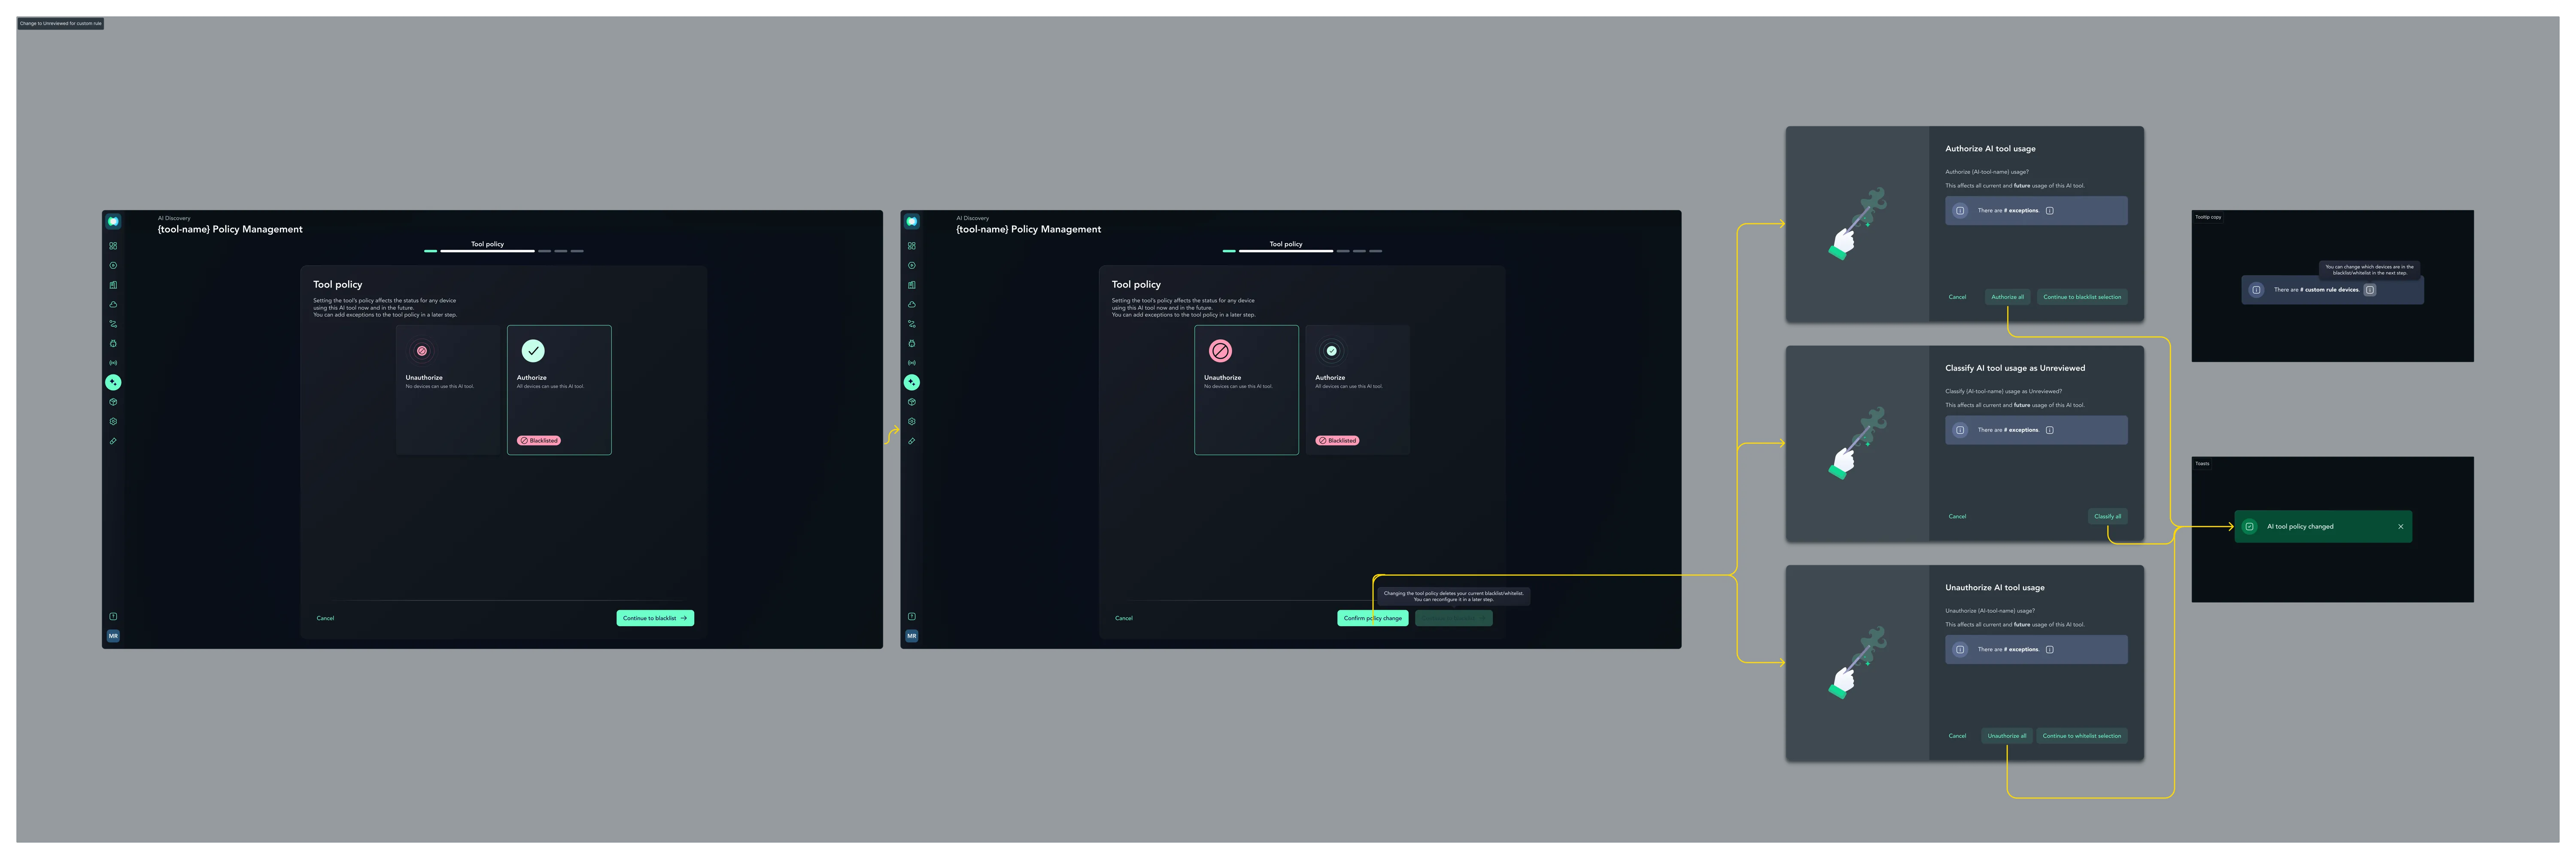
Task: Select the broadcast signal icon in the left screen sidebar
Action: [113, 362]
